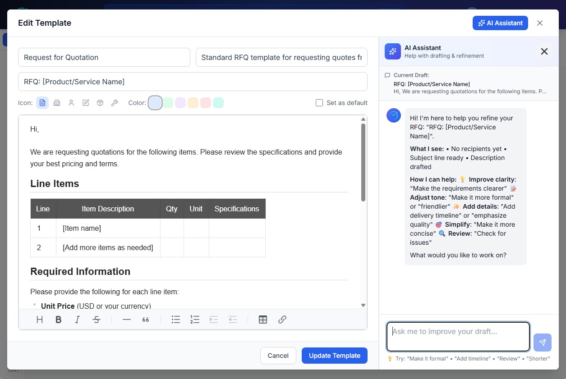The width and height of the screenshot is (566, 379).
Task: Choose the package box template icon
Action: (x=100, y=102)
